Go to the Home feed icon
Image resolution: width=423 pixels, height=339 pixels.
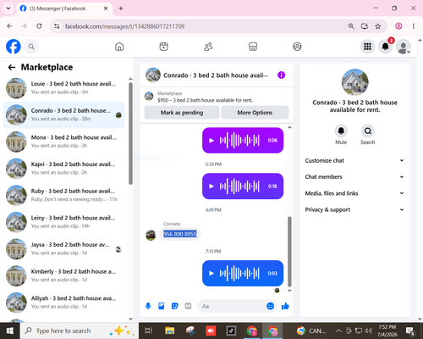tap(119, 47)
